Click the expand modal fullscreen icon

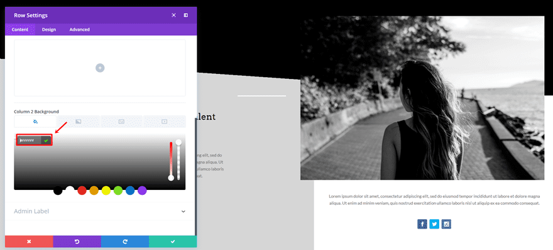click(174, 15)
